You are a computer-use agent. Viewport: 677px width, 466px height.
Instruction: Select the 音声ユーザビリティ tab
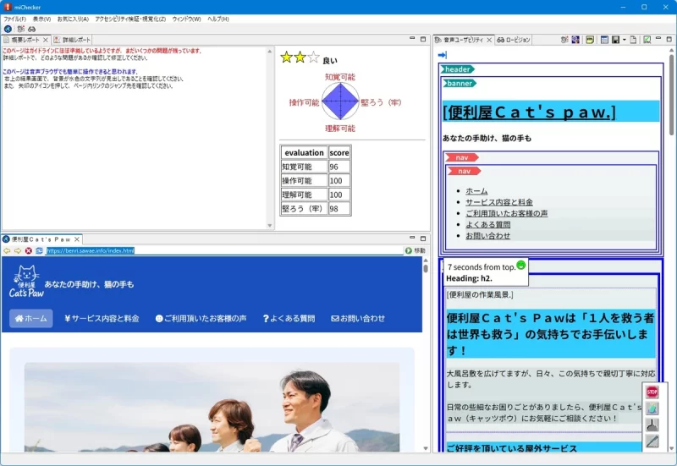[463, 40]
